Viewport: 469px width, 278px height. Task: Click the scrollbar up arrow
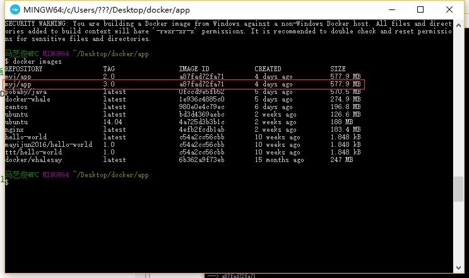458,24
